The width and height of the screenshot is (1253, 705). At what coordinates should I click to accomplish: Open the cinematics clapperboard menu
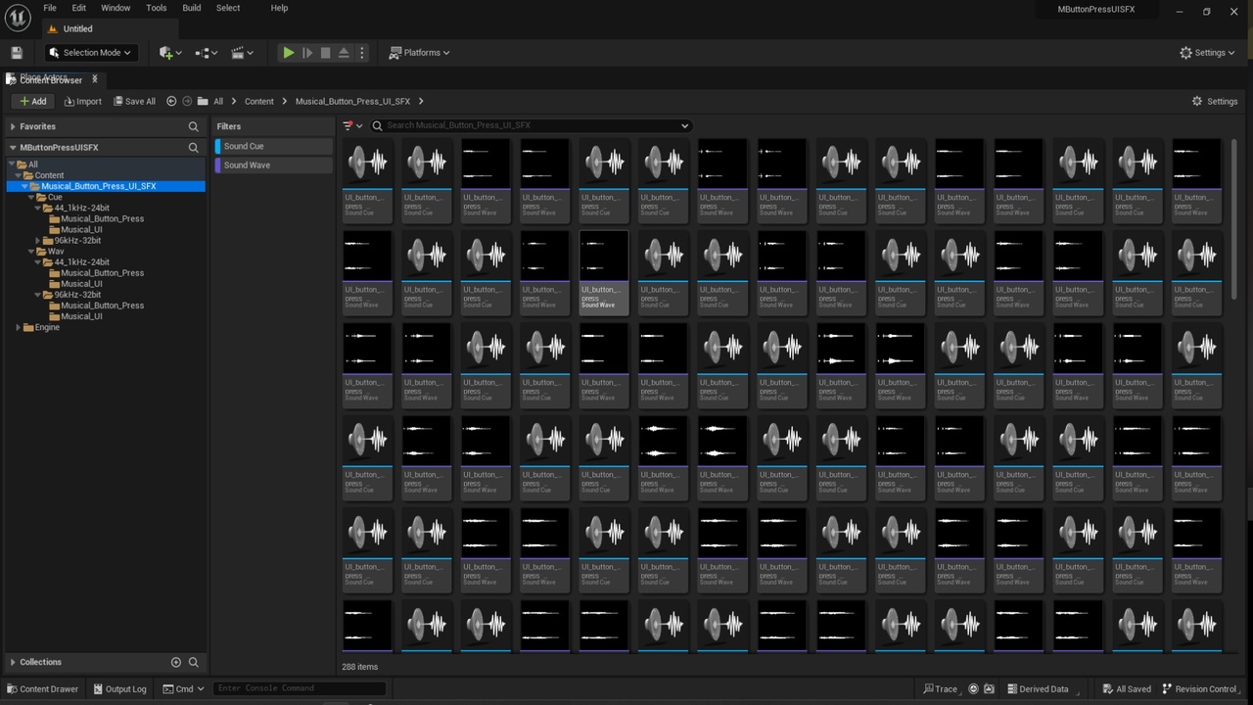click(242, 53)
